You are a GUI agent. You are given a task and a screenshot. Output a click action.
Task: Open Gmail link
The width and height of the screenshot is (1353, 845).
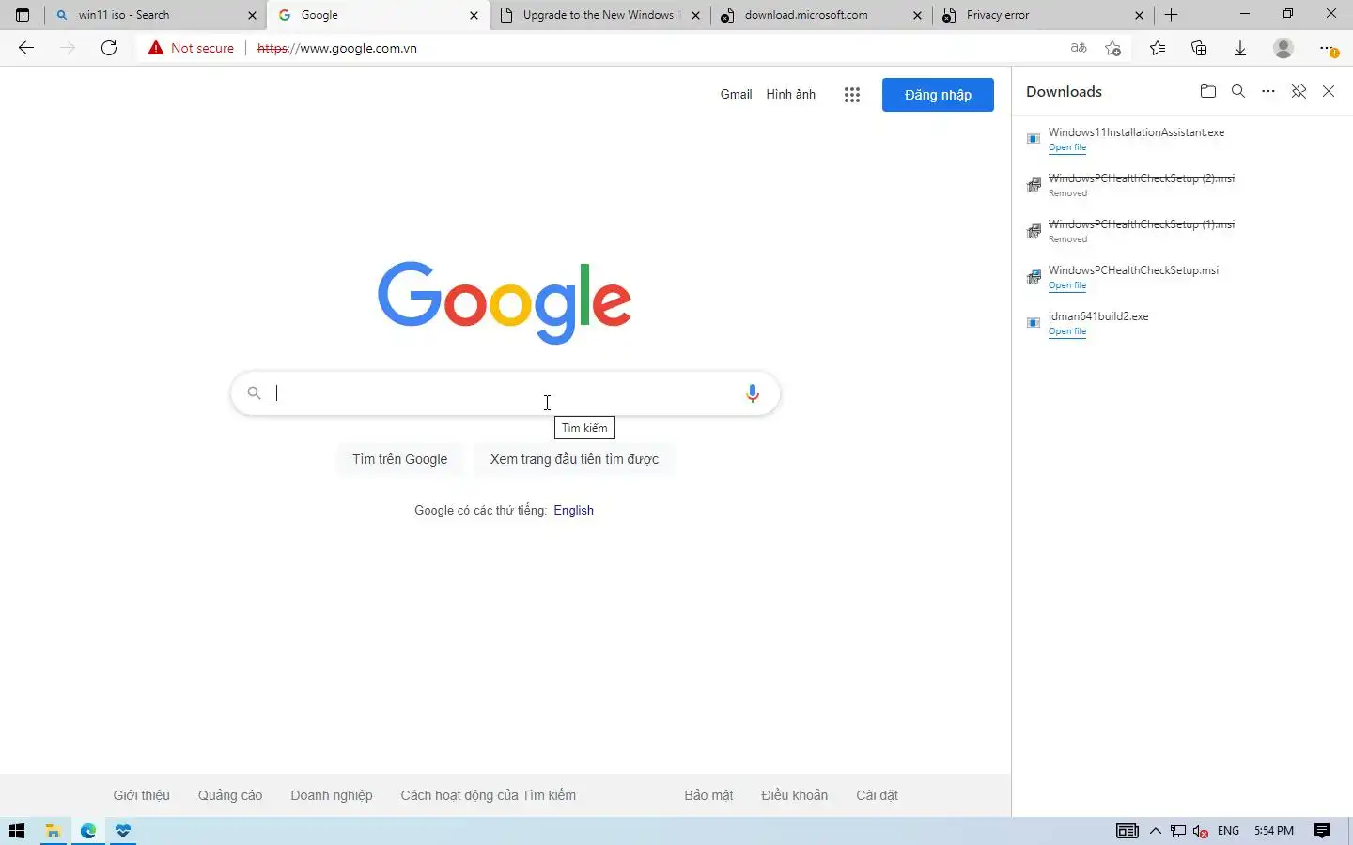pos(736,95)
